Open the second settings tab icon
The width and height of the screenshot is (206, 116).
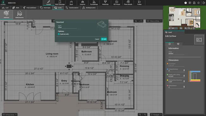(178, 44)
